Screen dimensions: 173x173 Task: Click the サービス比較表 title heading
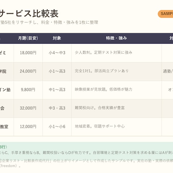coord(29,13)
